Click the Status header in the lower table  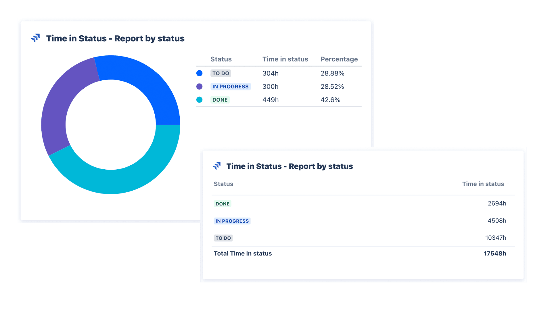(223, 184)
